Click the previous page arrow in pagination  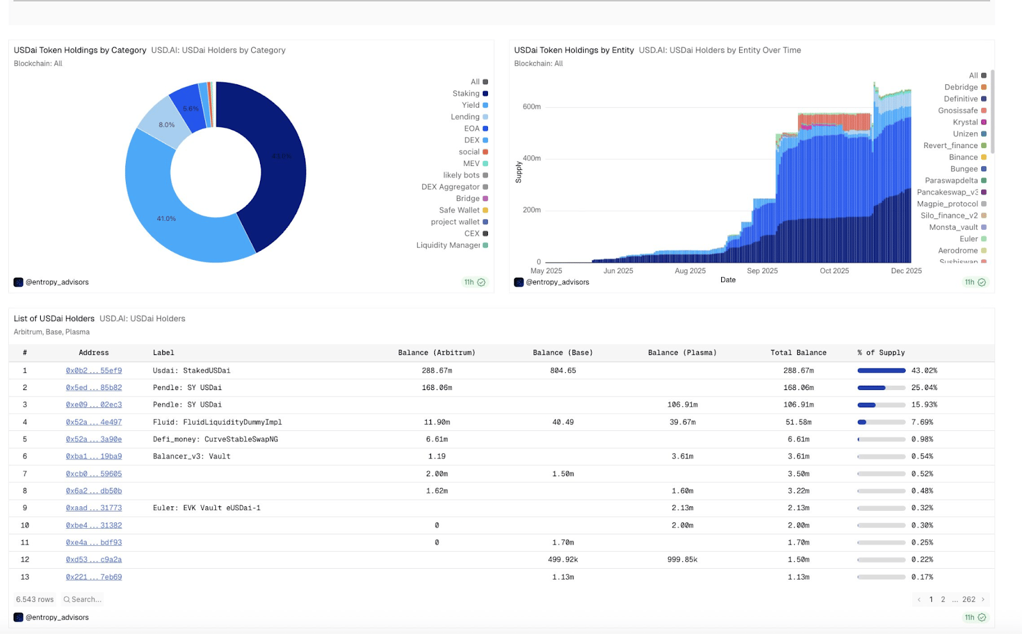click(919, 600)
